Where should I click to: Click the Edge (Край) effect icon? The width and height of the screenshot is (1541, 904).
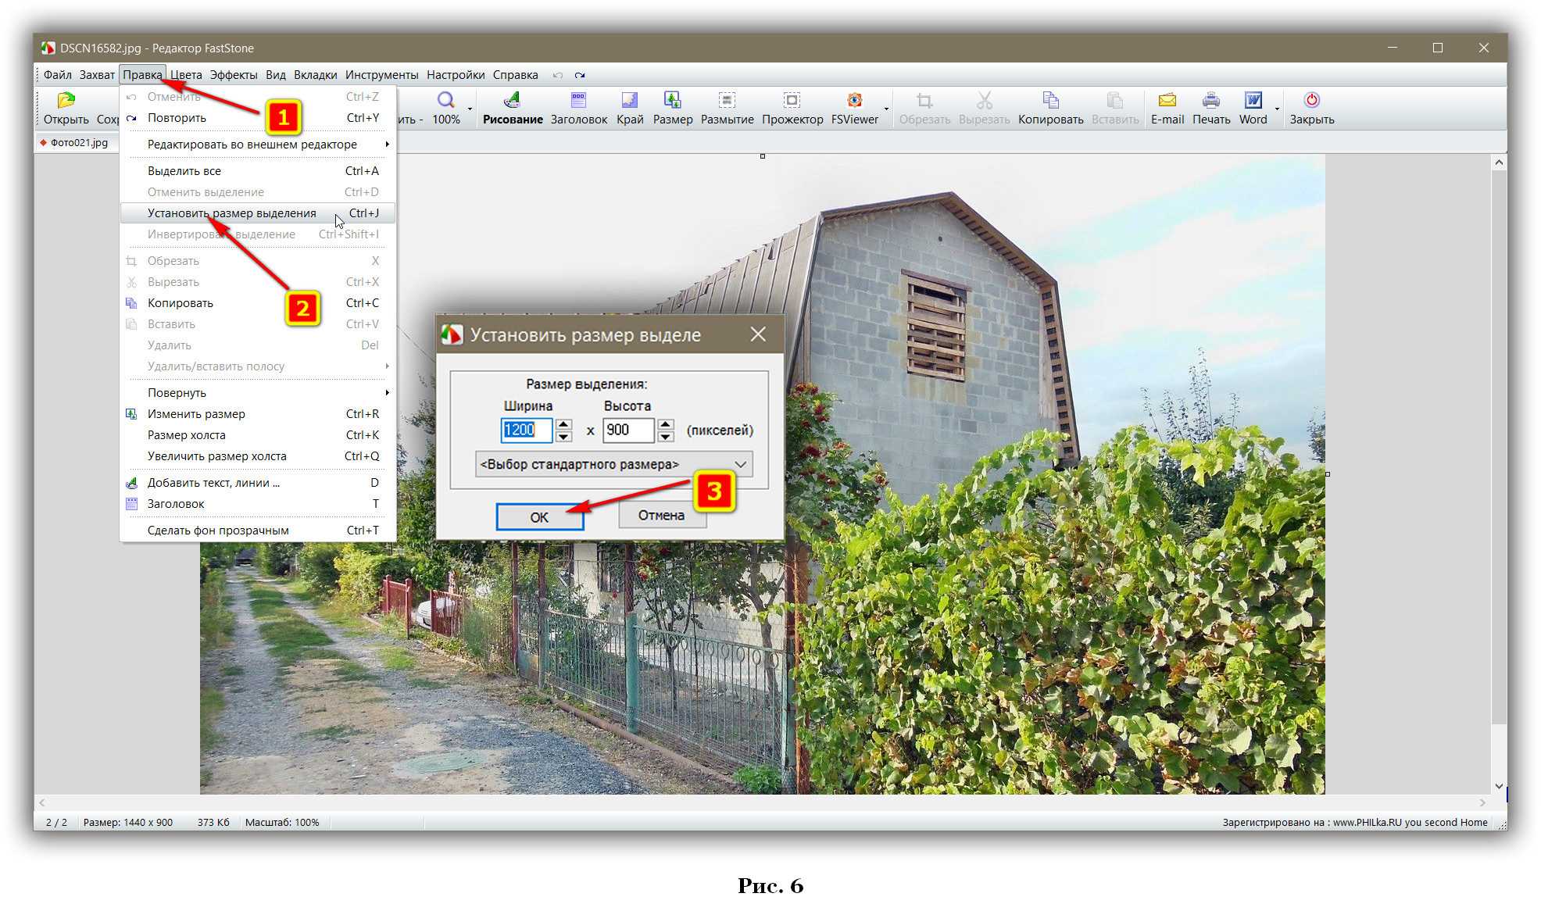[629, 101]
